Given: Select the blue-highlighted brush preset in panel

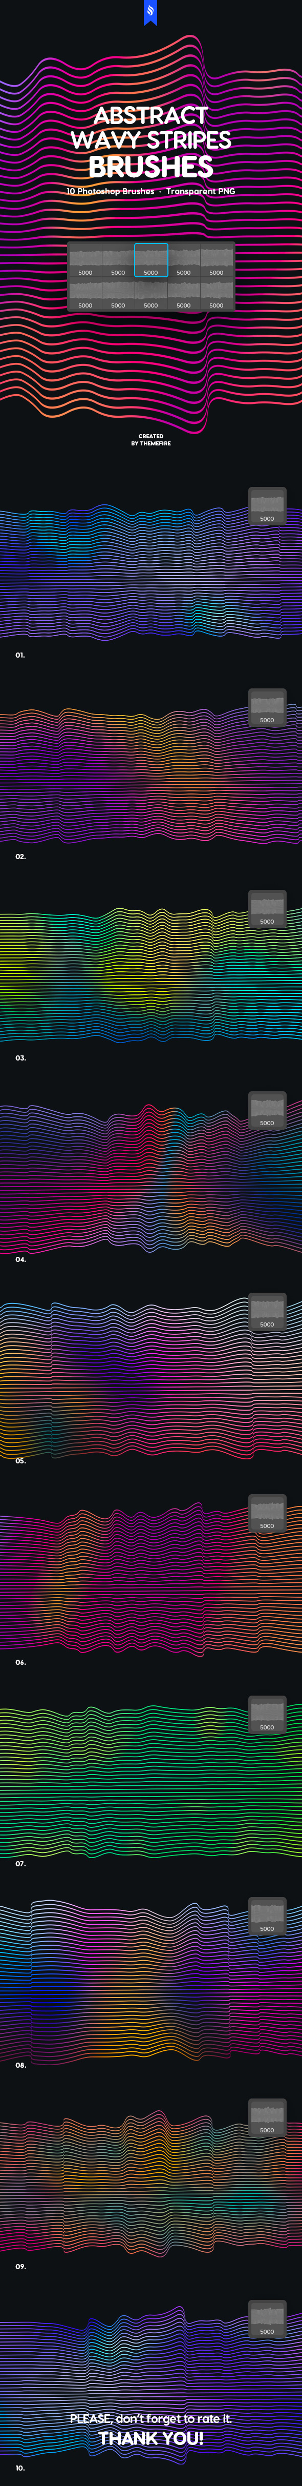Looking at the screenshot, I should point(150,260).
